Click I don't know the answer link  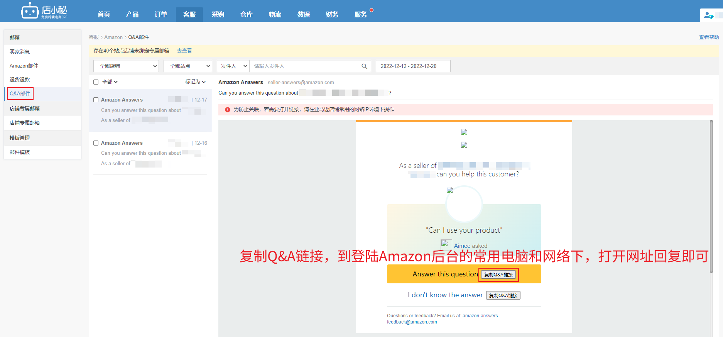445,295
